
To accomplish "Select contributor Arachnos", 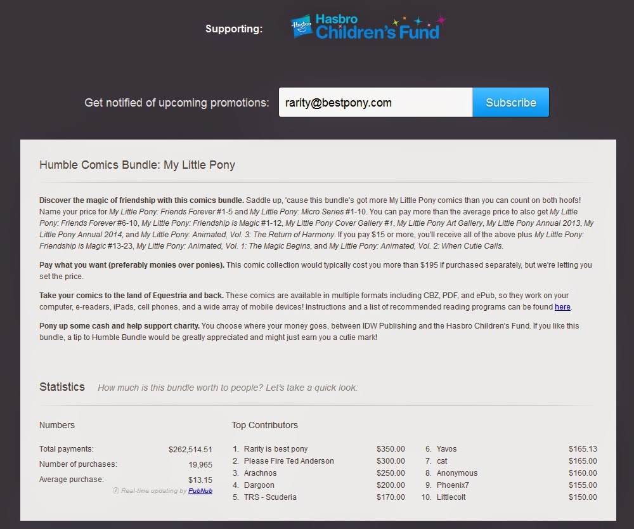I will tap(260, 473).
